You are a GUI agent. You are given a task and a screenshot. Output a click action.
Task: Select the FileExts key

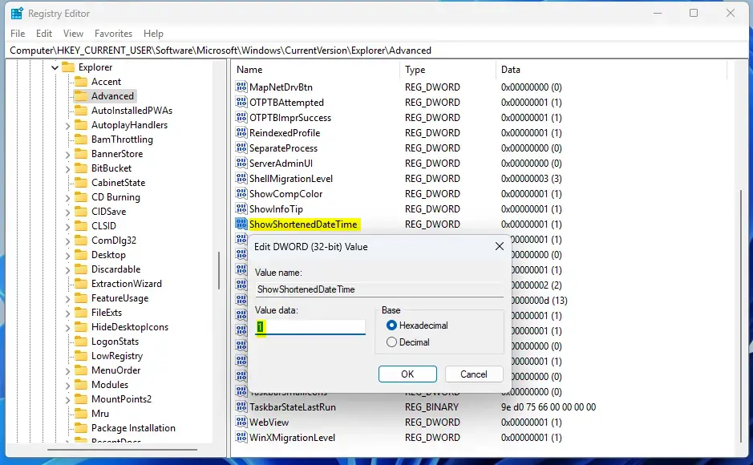[x=107, y=313]
